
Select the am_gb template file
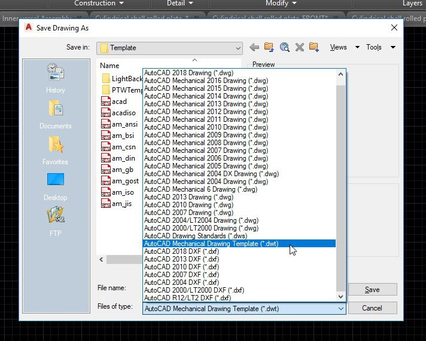coord(117,170)
